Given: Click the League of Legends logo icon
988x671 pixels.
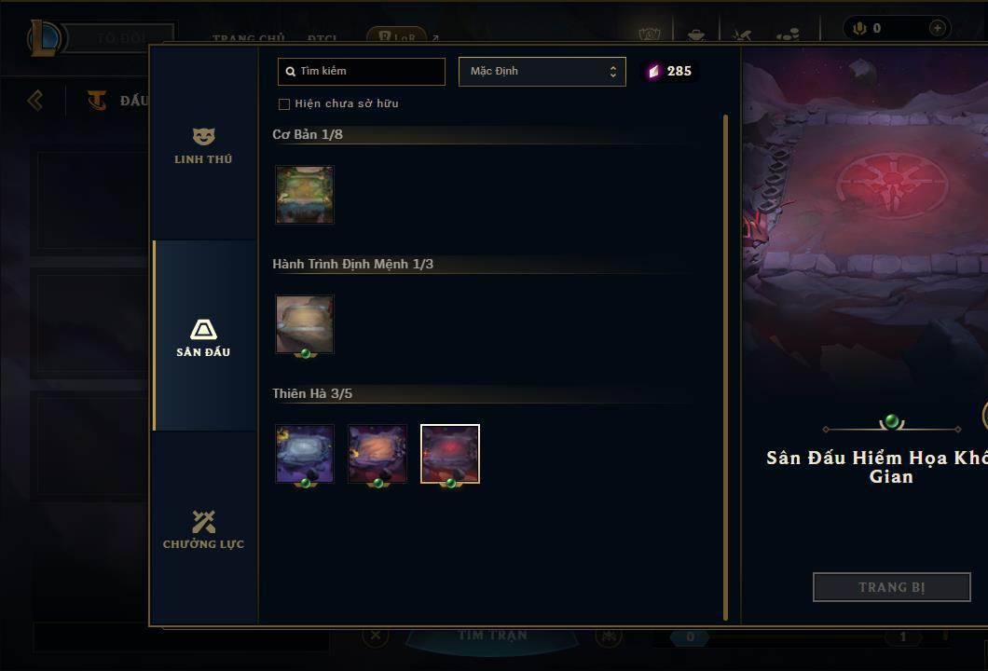Looking at the screenshot, I should point(44,38).
